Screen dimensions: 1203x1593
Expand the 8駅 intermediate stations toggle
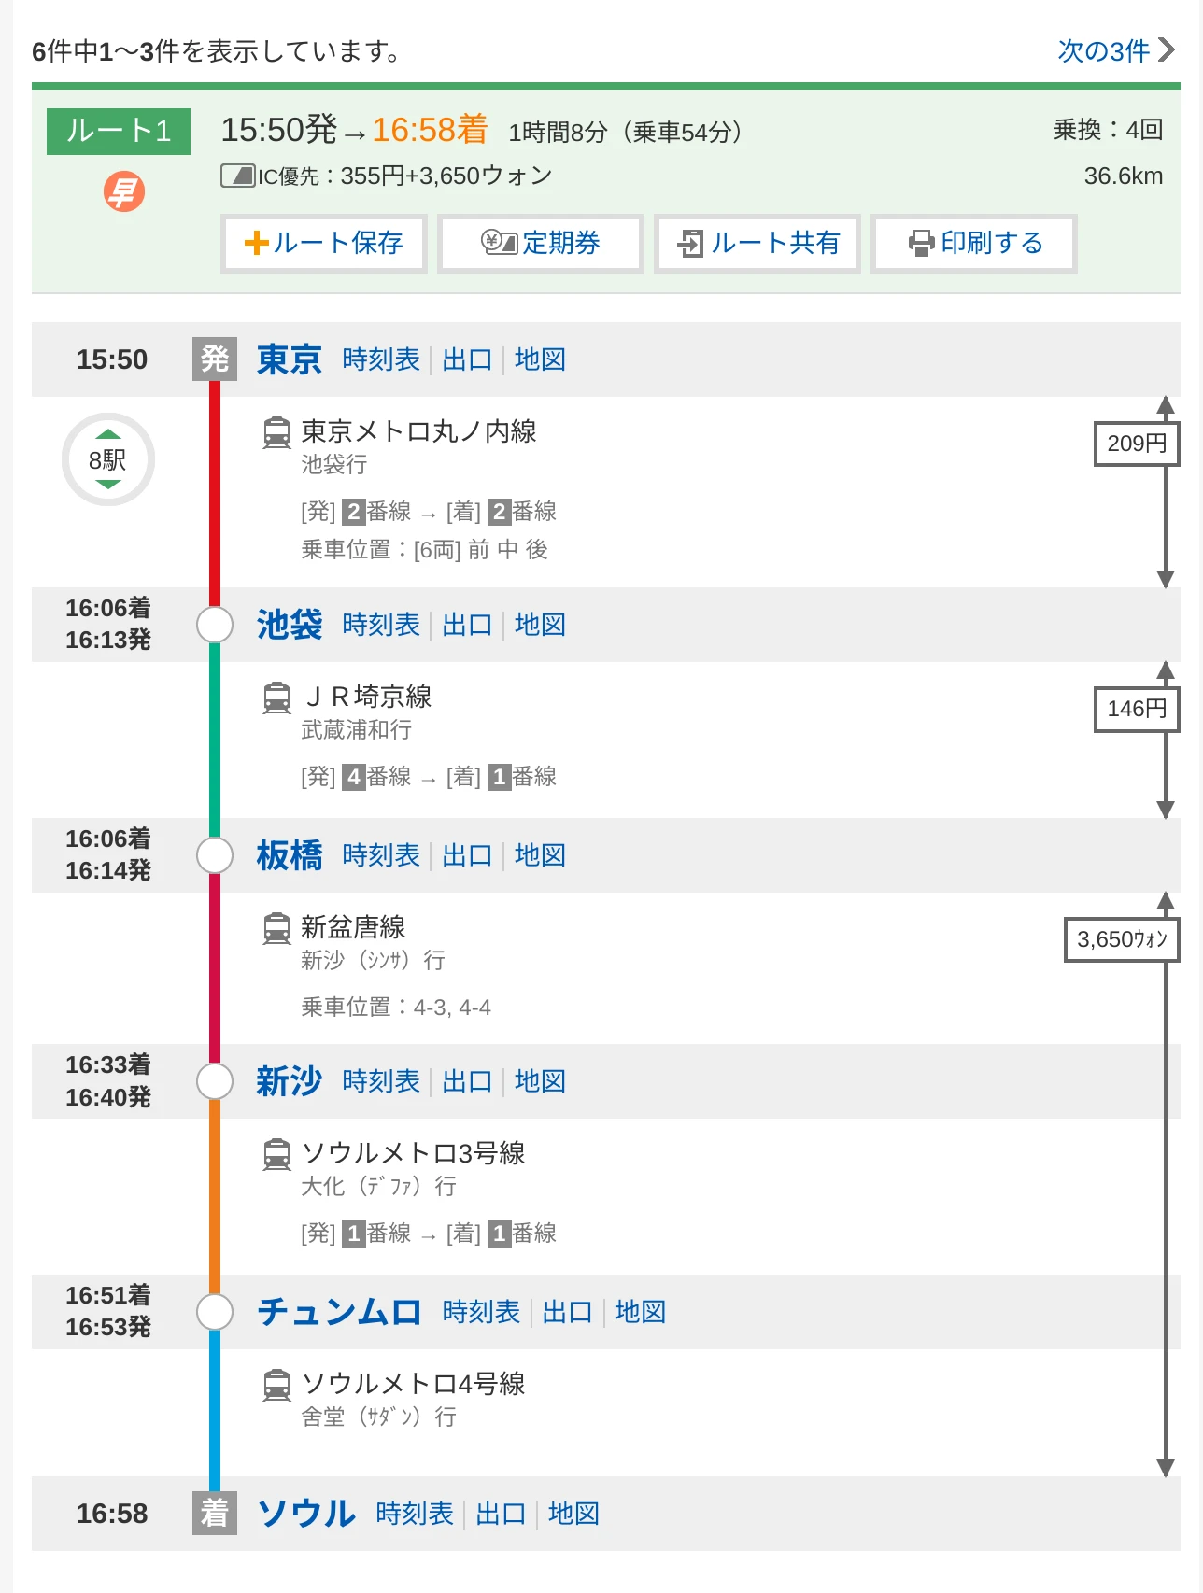pyautogui.click(x=108, y=459)
